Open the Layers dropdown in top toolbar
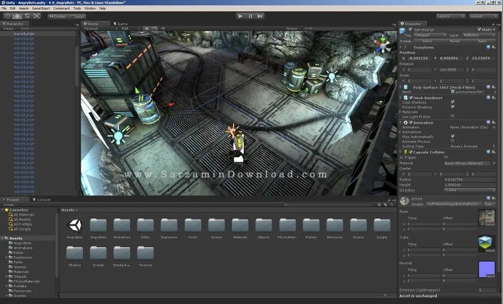 (450, 16)
